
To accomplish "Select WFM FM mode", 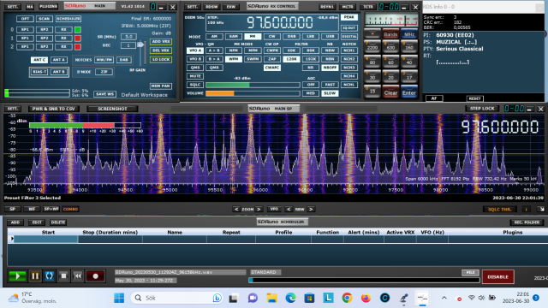I will coord(234,59).
